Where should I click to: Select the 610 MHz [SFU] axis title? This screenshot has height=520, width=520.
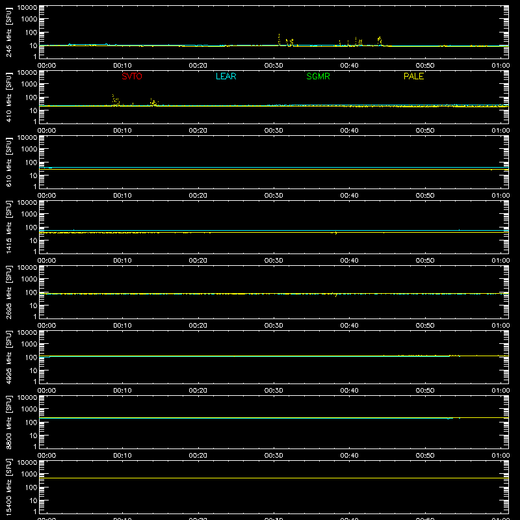(9, 162)
